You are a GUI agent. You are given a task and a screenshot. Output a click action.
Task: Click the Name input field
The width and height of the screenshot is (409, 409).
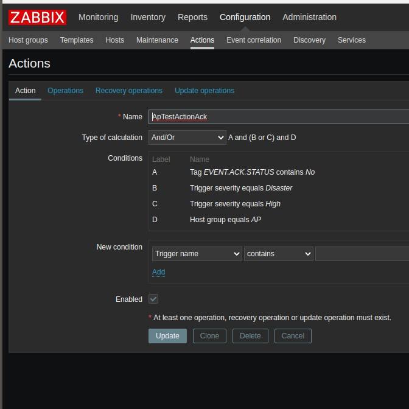pyautogui.click(x=279, y=117)
